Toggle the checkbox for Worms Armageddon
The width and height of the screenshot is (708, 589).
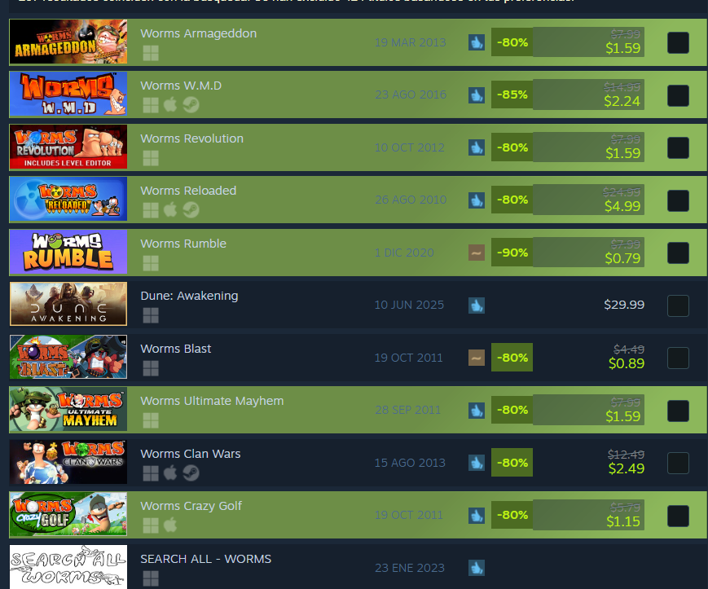click(x=678, y=43)
